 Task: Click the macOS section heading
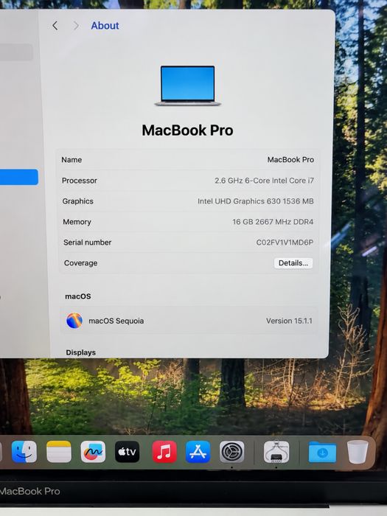(x=77, y=296)
